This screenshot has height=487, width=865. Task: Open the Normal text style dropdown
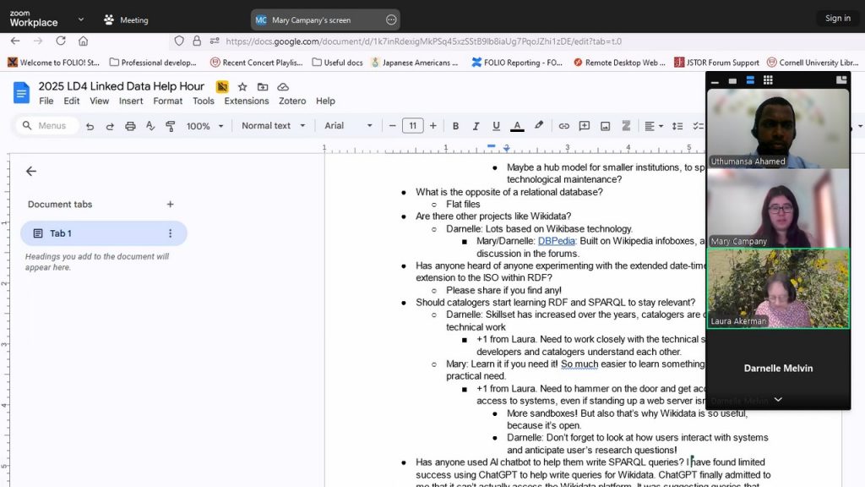[272, 126]
